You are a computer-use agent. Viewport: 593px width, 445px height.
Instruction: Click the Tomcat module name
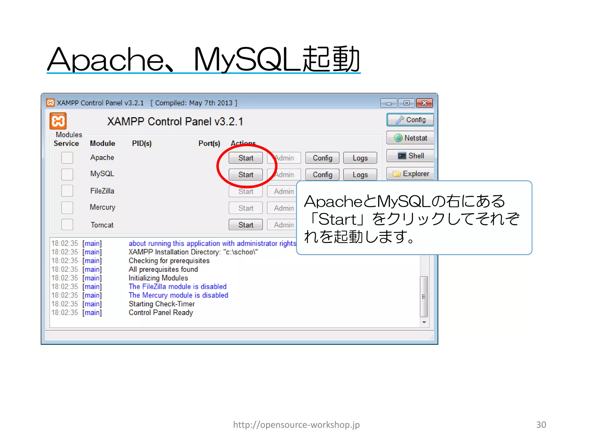point(102,225)
